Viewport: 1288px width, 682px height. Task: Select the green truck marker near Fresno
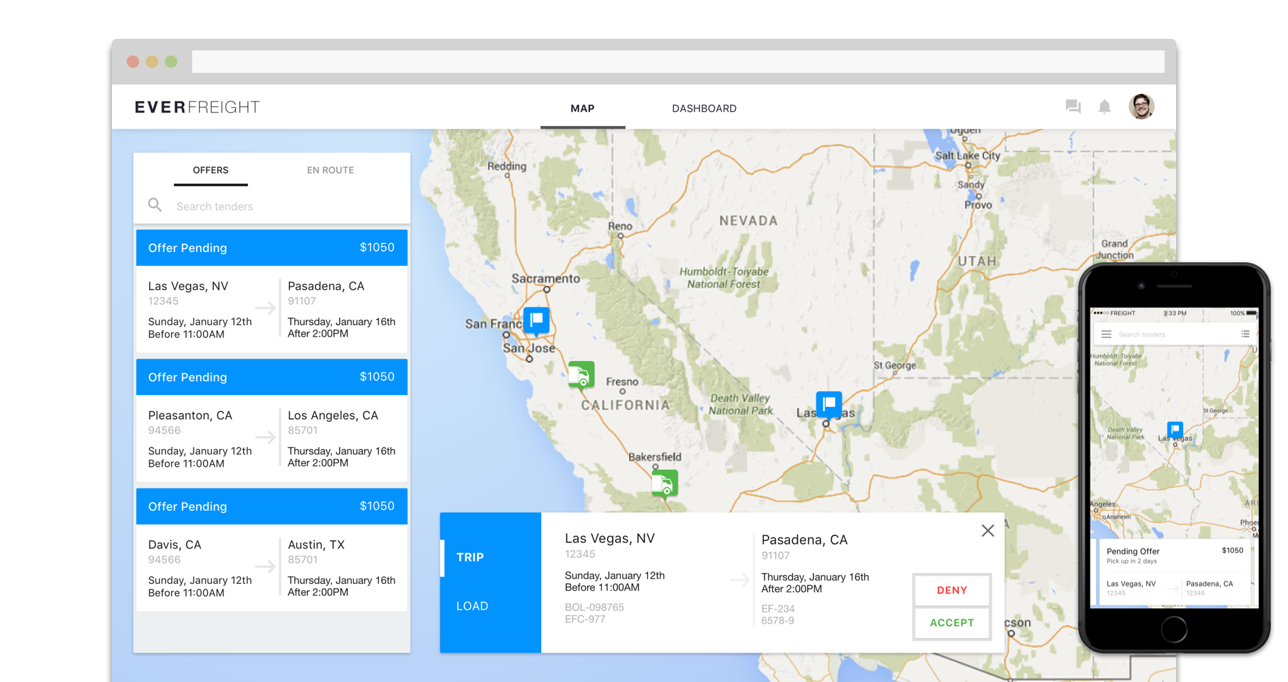click(581, 374)
